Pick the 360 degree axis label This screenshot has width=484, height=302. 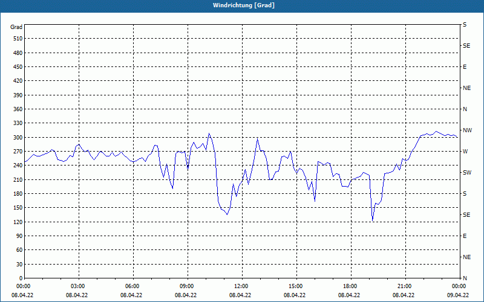click(18, 109)
